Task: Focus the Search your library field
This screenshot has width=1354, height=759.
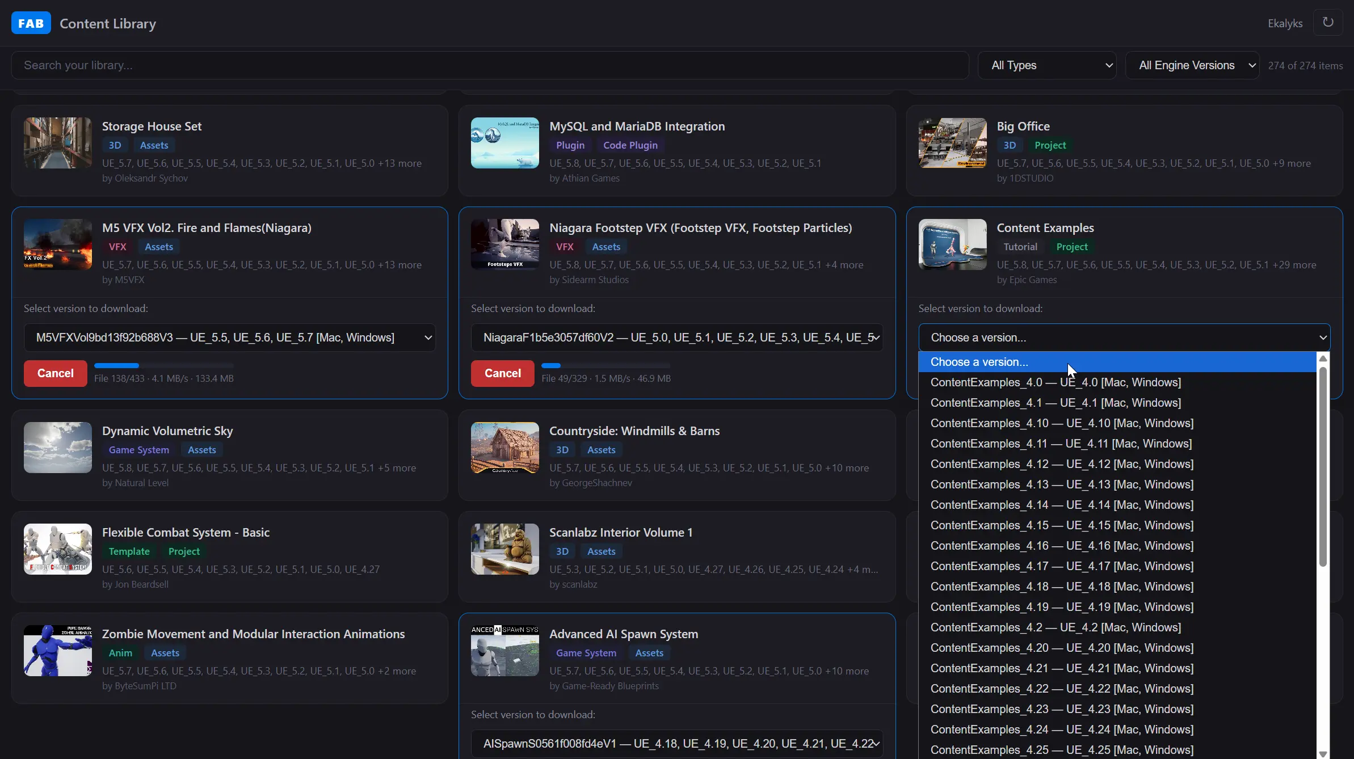Action: point(490,65)
